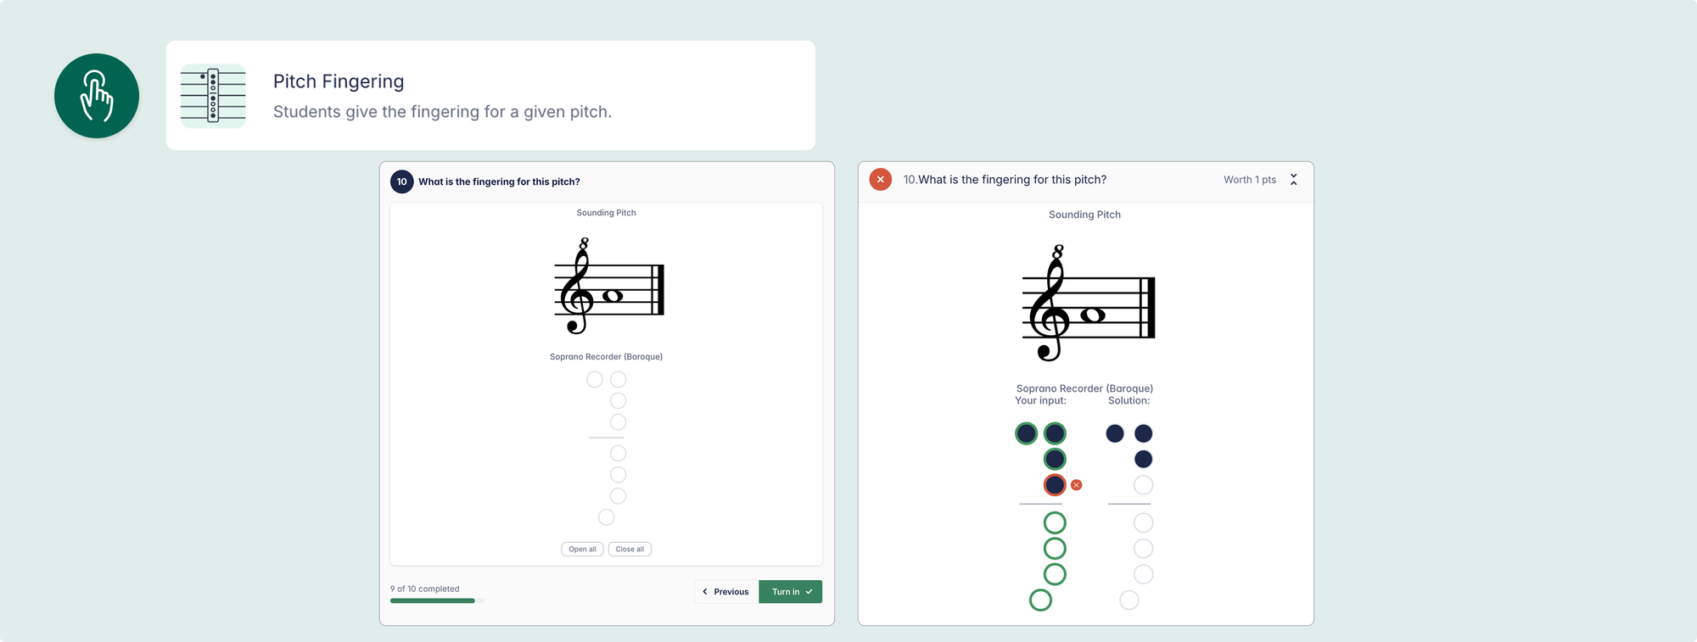The image size is (1697, 642).
Task: Click the green quiz progress bar
Action: pos(433,600)
